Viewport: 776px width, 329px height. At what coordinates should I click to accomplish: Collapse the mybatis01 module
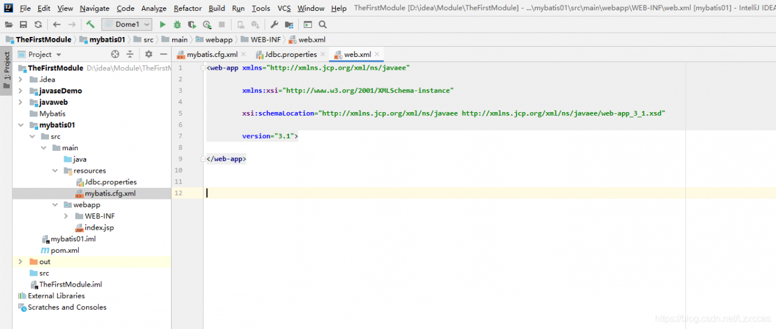(x=21, y=125)
